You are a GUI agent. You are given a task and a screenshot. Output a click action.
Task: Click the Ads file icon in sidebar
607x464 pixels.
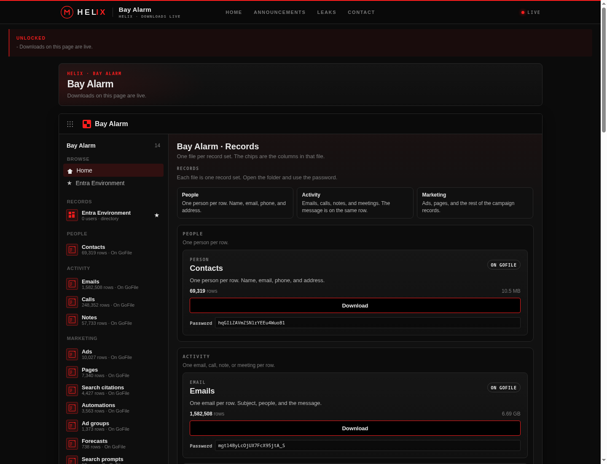(x=72, y=354)
